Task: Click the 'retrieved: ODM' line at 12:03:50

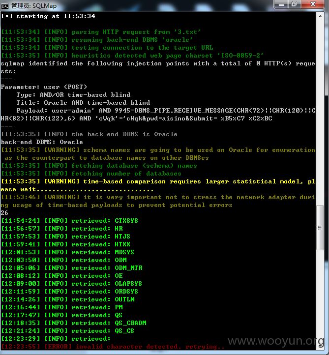Action: pos(64,260)
